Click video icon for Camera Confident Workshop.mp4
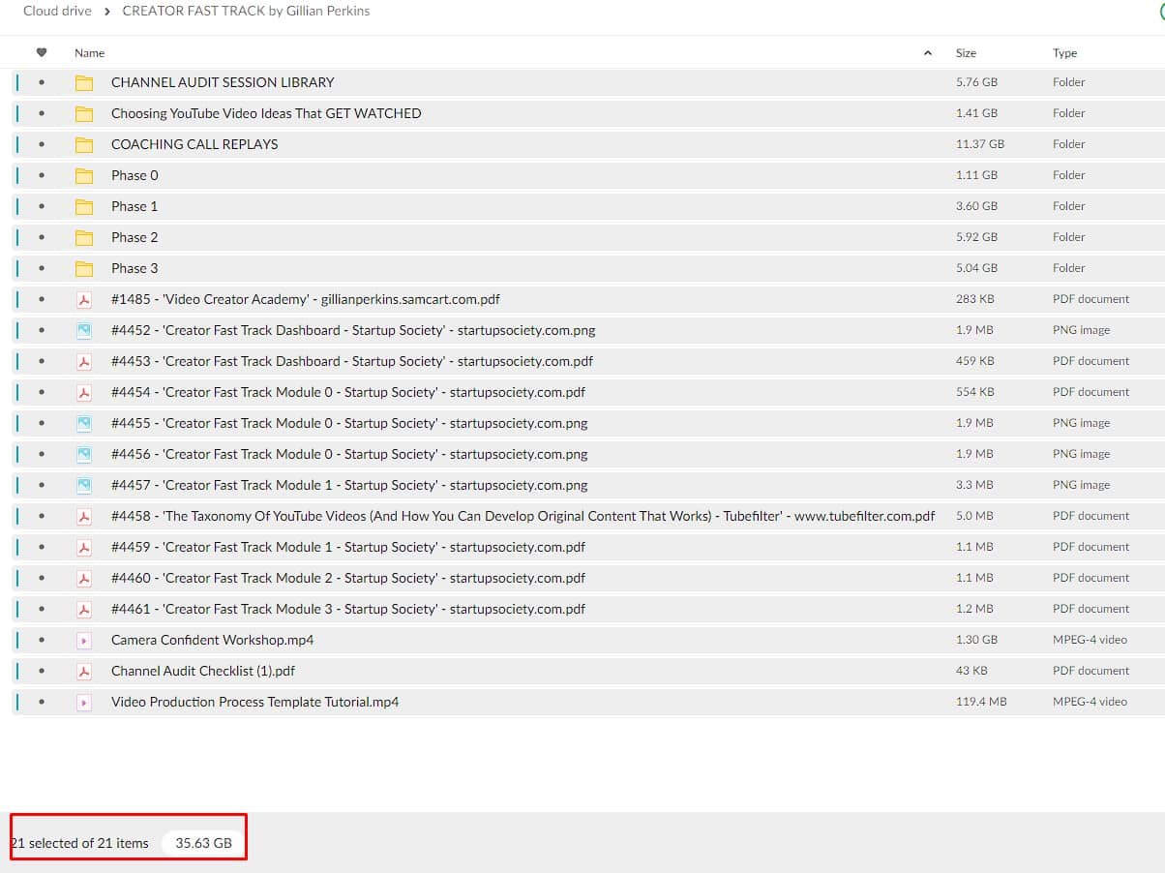The height and width of the screenshot is (873, 1165). coord(84,640)
